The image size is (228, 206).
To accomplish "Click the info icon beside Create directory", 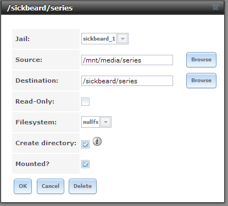I will [97, 141].
